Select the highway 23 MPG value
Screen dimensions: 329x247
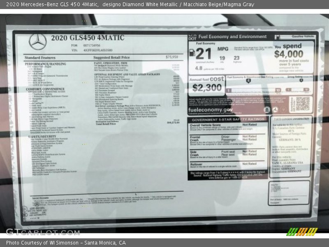[x=236, y=58]
